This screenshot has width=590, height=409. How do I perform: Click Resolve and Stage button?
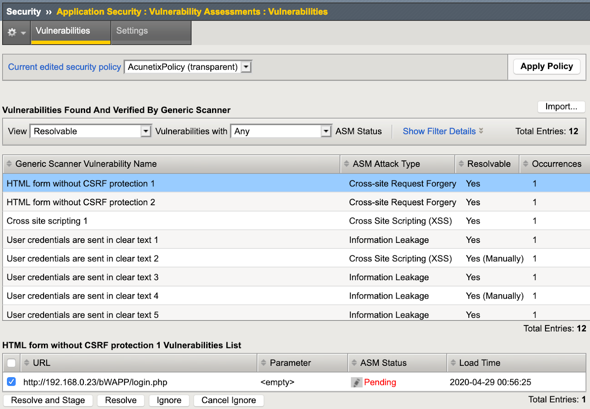point(48,400)
